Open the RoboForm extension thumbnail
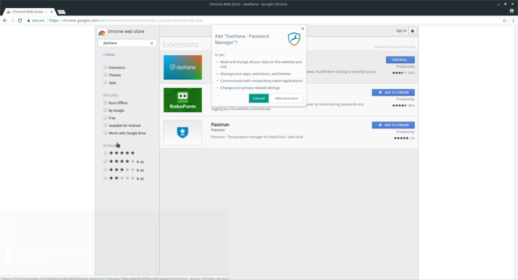518x280 pixels. point(183,100)
